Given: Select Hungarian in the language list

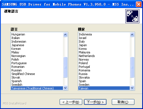Looking at the screenshot, I should coord(37,34).
